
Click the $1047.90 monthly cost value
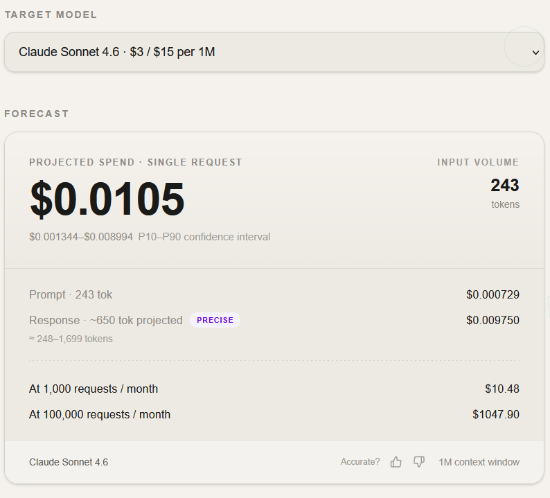coord(496,414)
